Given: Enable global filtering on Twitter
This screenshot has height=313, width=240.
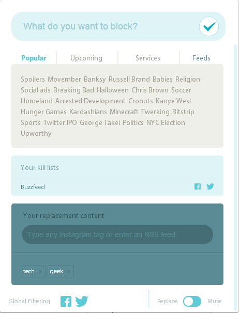Looking at the screenshot, I should pos(82,301).
